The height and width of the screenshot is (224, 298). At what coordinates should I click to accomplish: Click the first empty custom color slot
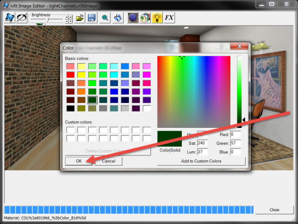tap(71, 130)
